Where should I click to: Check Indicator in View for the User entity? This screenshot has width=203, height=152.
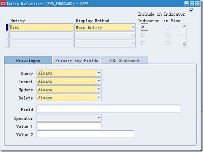pos(168,27)
